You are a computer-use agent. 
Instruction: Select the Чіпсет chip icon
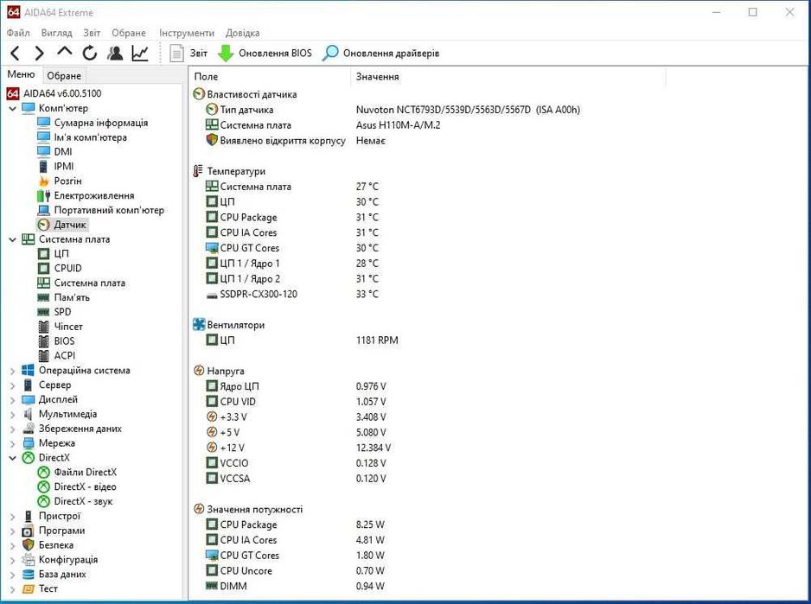point(44,327)
